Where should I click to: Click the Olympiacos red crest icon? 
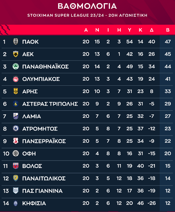pos(15,79)
